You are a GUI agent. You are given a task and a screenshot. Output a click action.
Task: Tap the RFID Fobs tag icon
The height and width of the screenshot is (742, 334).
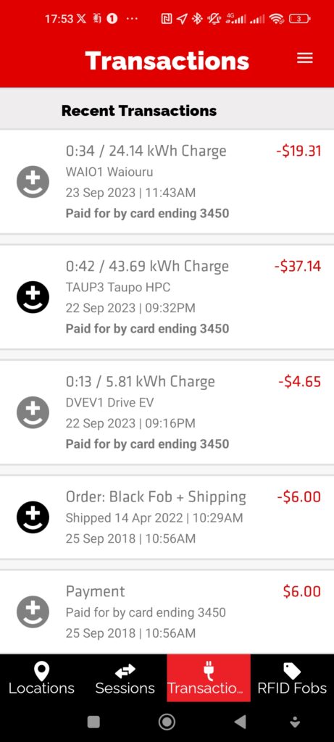pyautogui.click(x=292, y=670)
